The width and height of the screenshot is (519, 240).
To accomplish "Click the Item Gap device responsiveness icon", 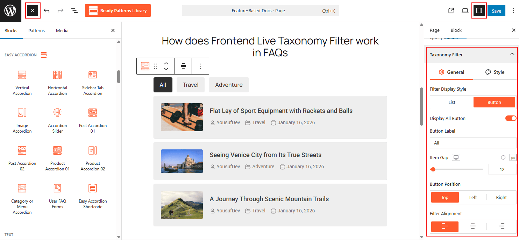I will click(x=456, y=157).
